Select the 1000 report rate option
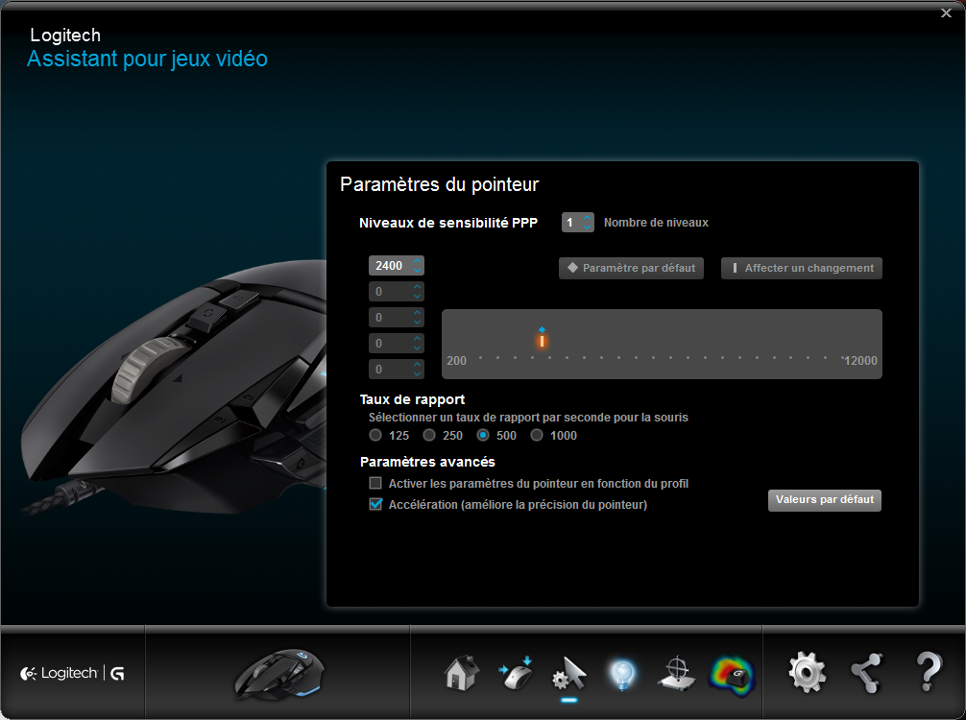Image resolution: width=966 pixels, height=720 pixels. (x=537, y=436)
